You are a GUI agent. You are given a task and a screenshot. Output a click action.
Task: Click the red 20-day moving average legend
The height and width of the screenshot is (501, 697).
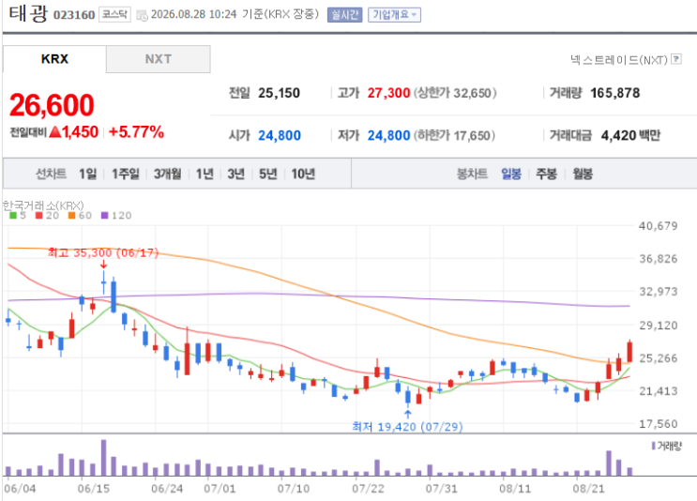(47, 216)
